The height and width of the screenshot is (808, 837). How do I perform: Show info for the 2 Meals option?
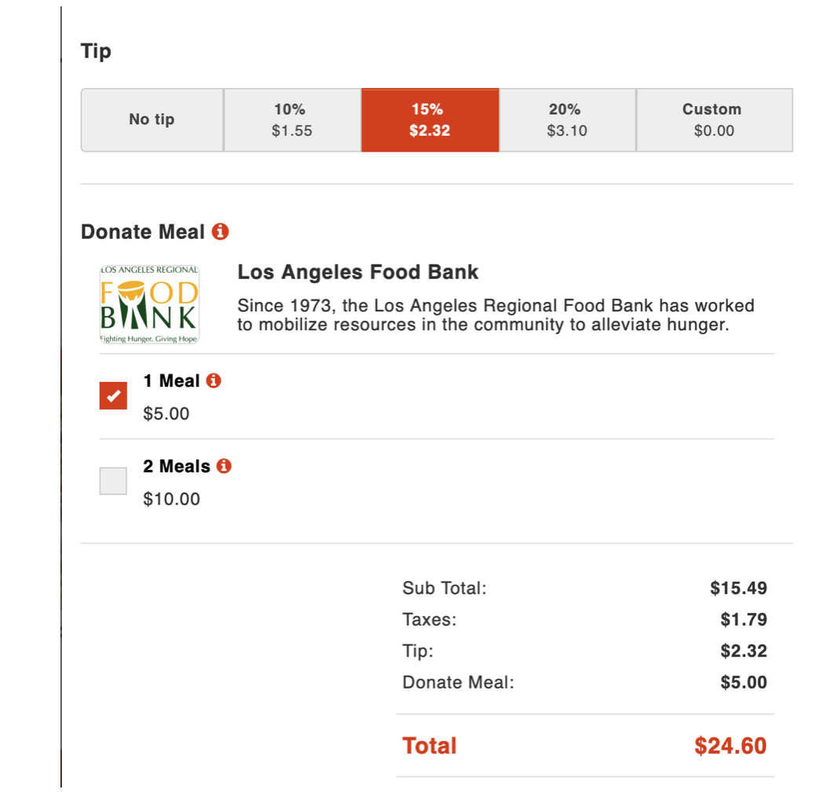[x=224, y=466]
